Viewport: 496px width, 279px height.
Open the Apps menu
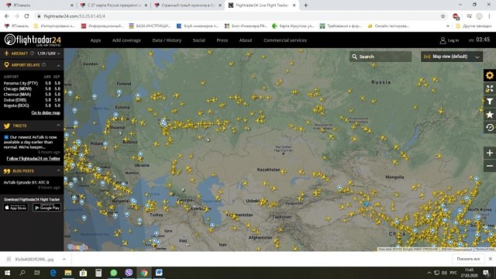[95, 40]
